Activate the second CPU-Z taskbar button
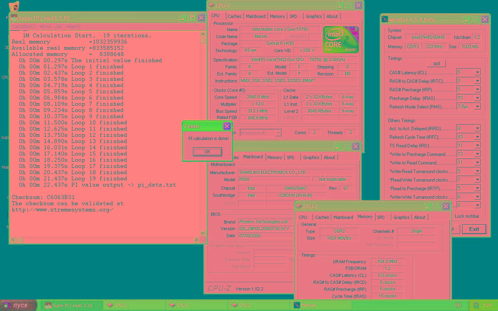This screenshot has width=498, height=311. (196, 306)
